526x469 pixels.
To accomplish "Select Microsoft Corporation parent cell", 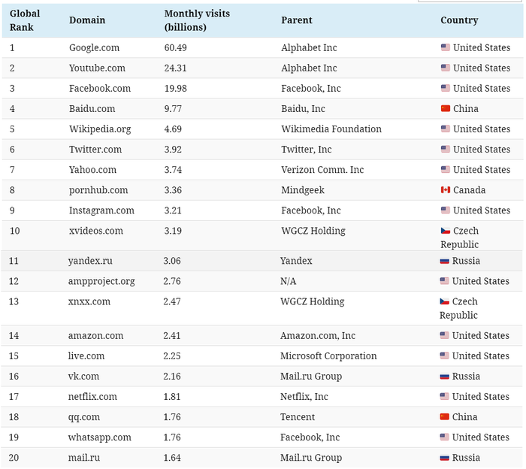I will (328, 356).
